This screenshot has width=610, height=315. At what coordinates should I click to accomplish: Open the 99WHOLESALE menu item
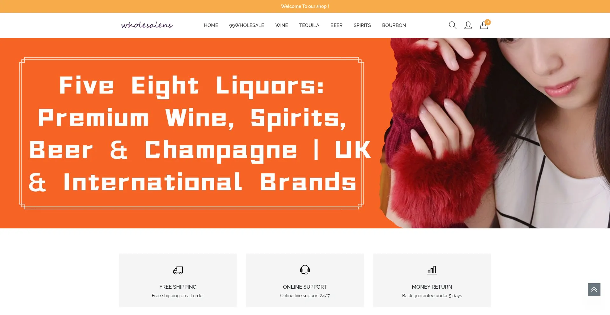tap(247, 25)
